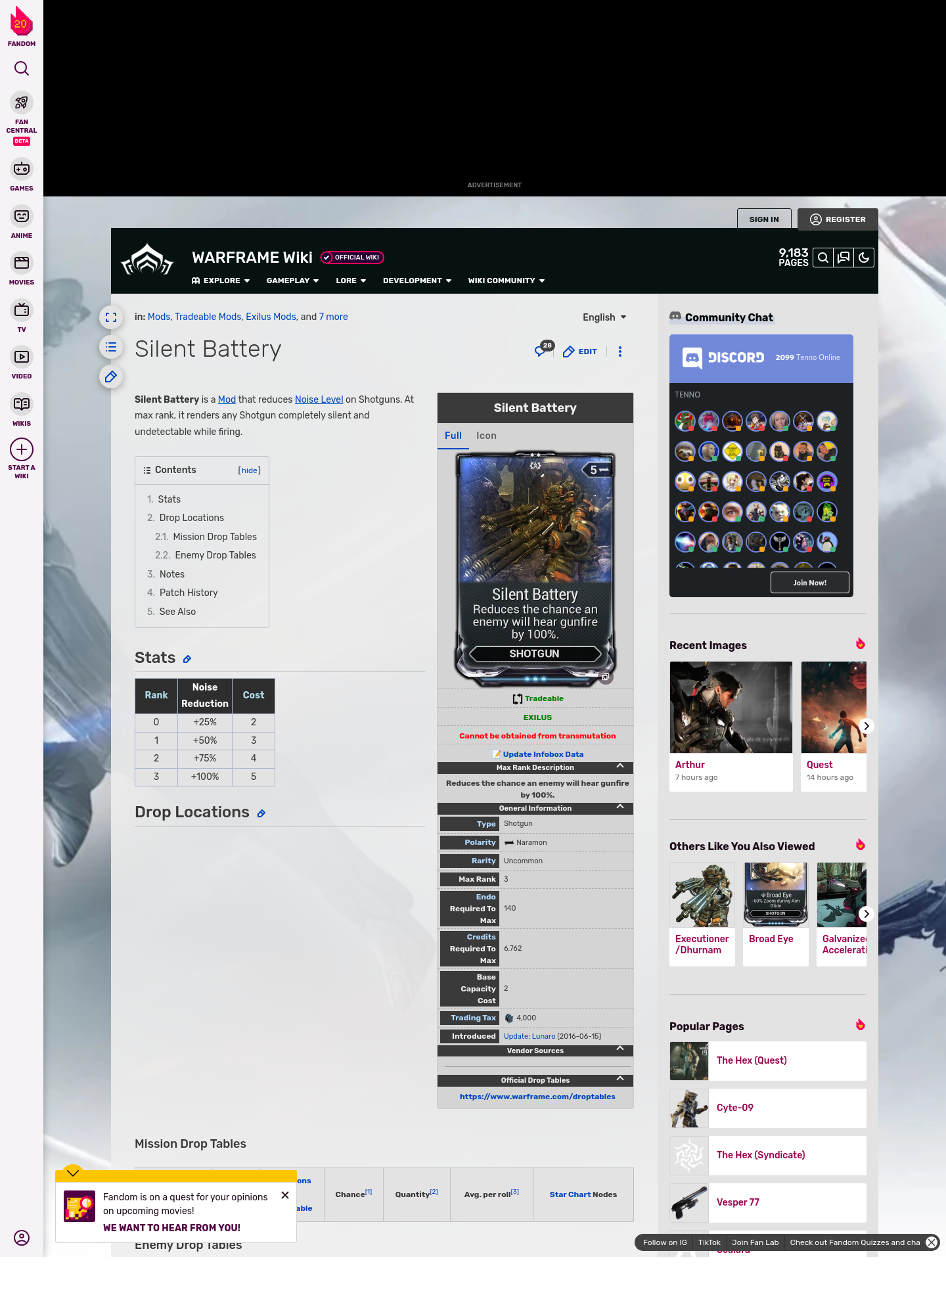Collapse the Max Rank Description section
Screen dimensions: 946x1314
point(619,767)
